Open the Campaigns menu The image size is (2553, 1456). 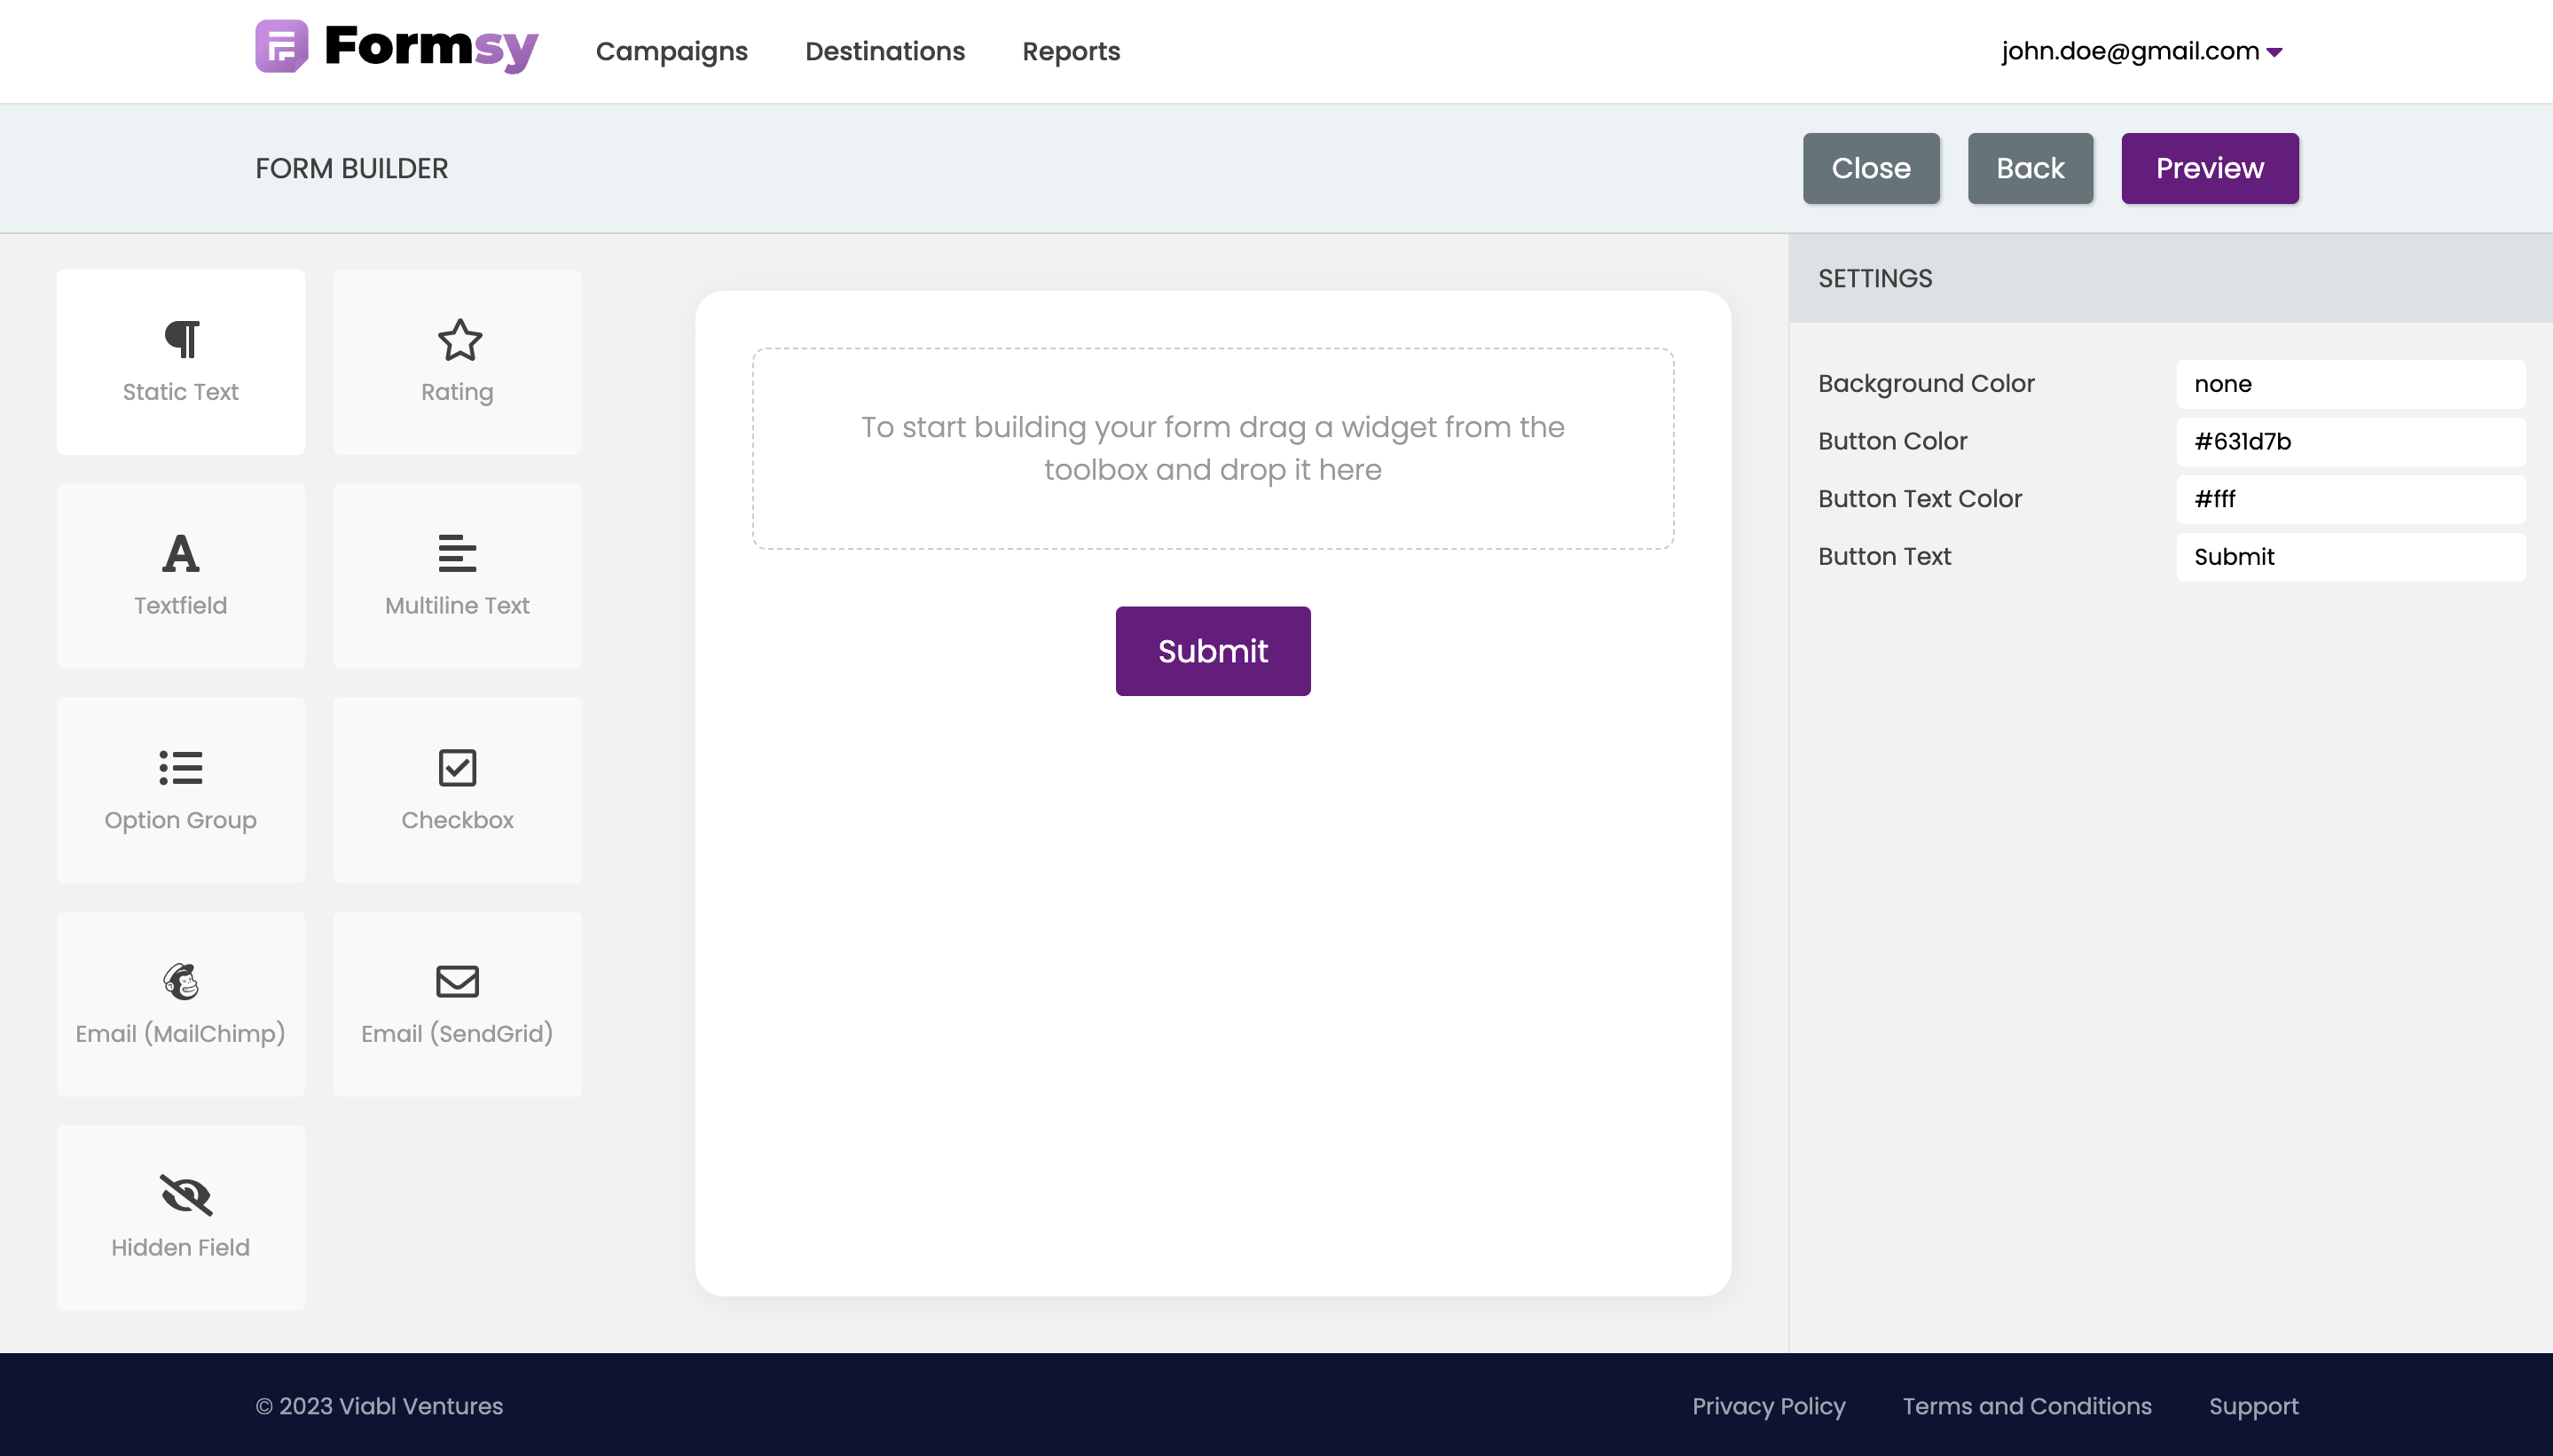(x=672, y=51)
